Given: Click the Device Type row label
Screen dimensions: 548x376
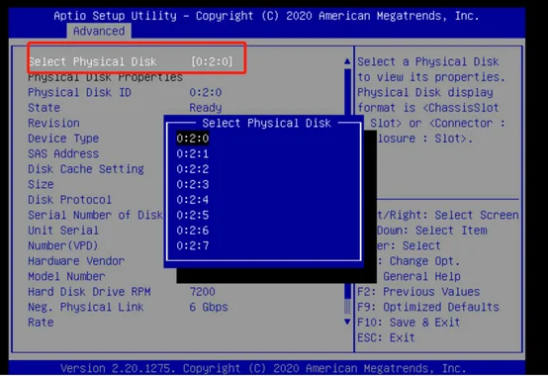Looking at the screenshot, I should [63, 139].
